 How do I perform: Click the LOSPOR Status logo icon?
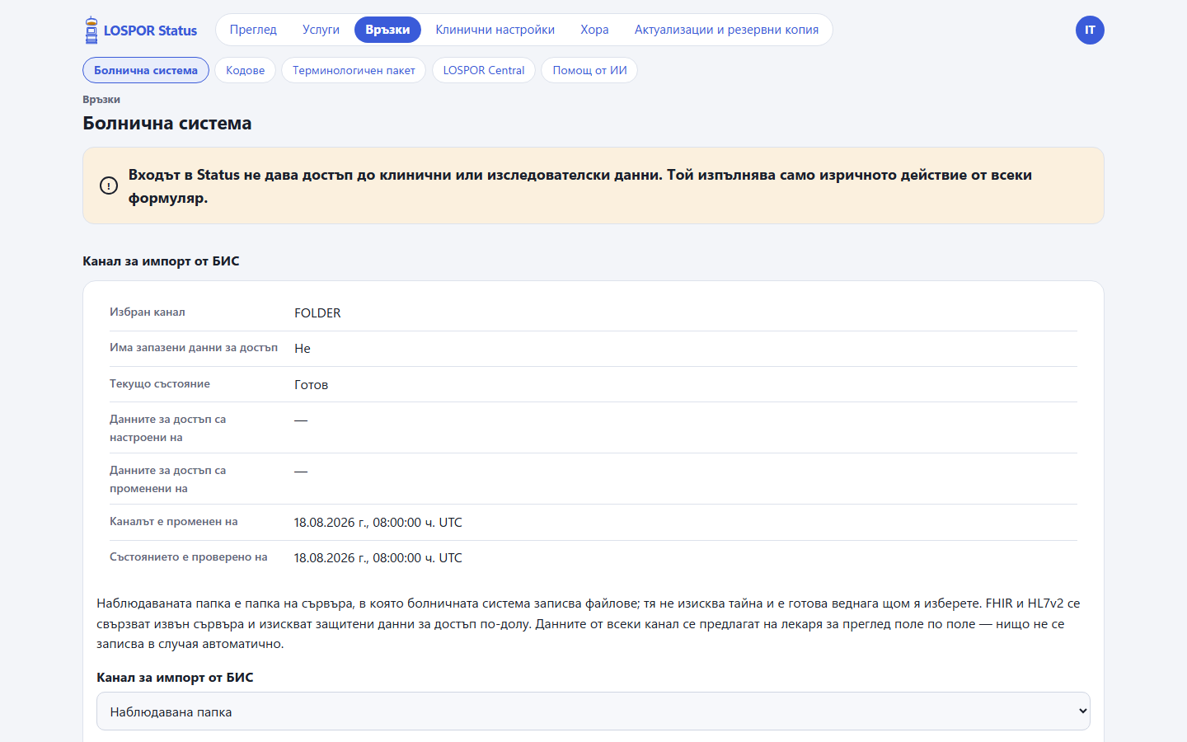coord(91,31)
